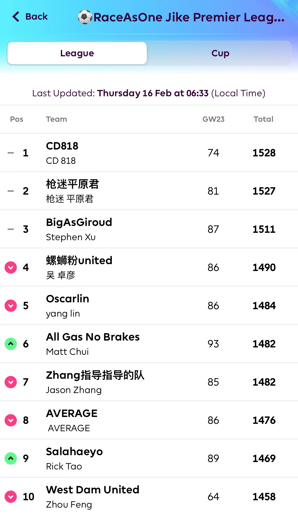
Task: Click red down arrow beside West Dam United
Action: click(11, 497)
